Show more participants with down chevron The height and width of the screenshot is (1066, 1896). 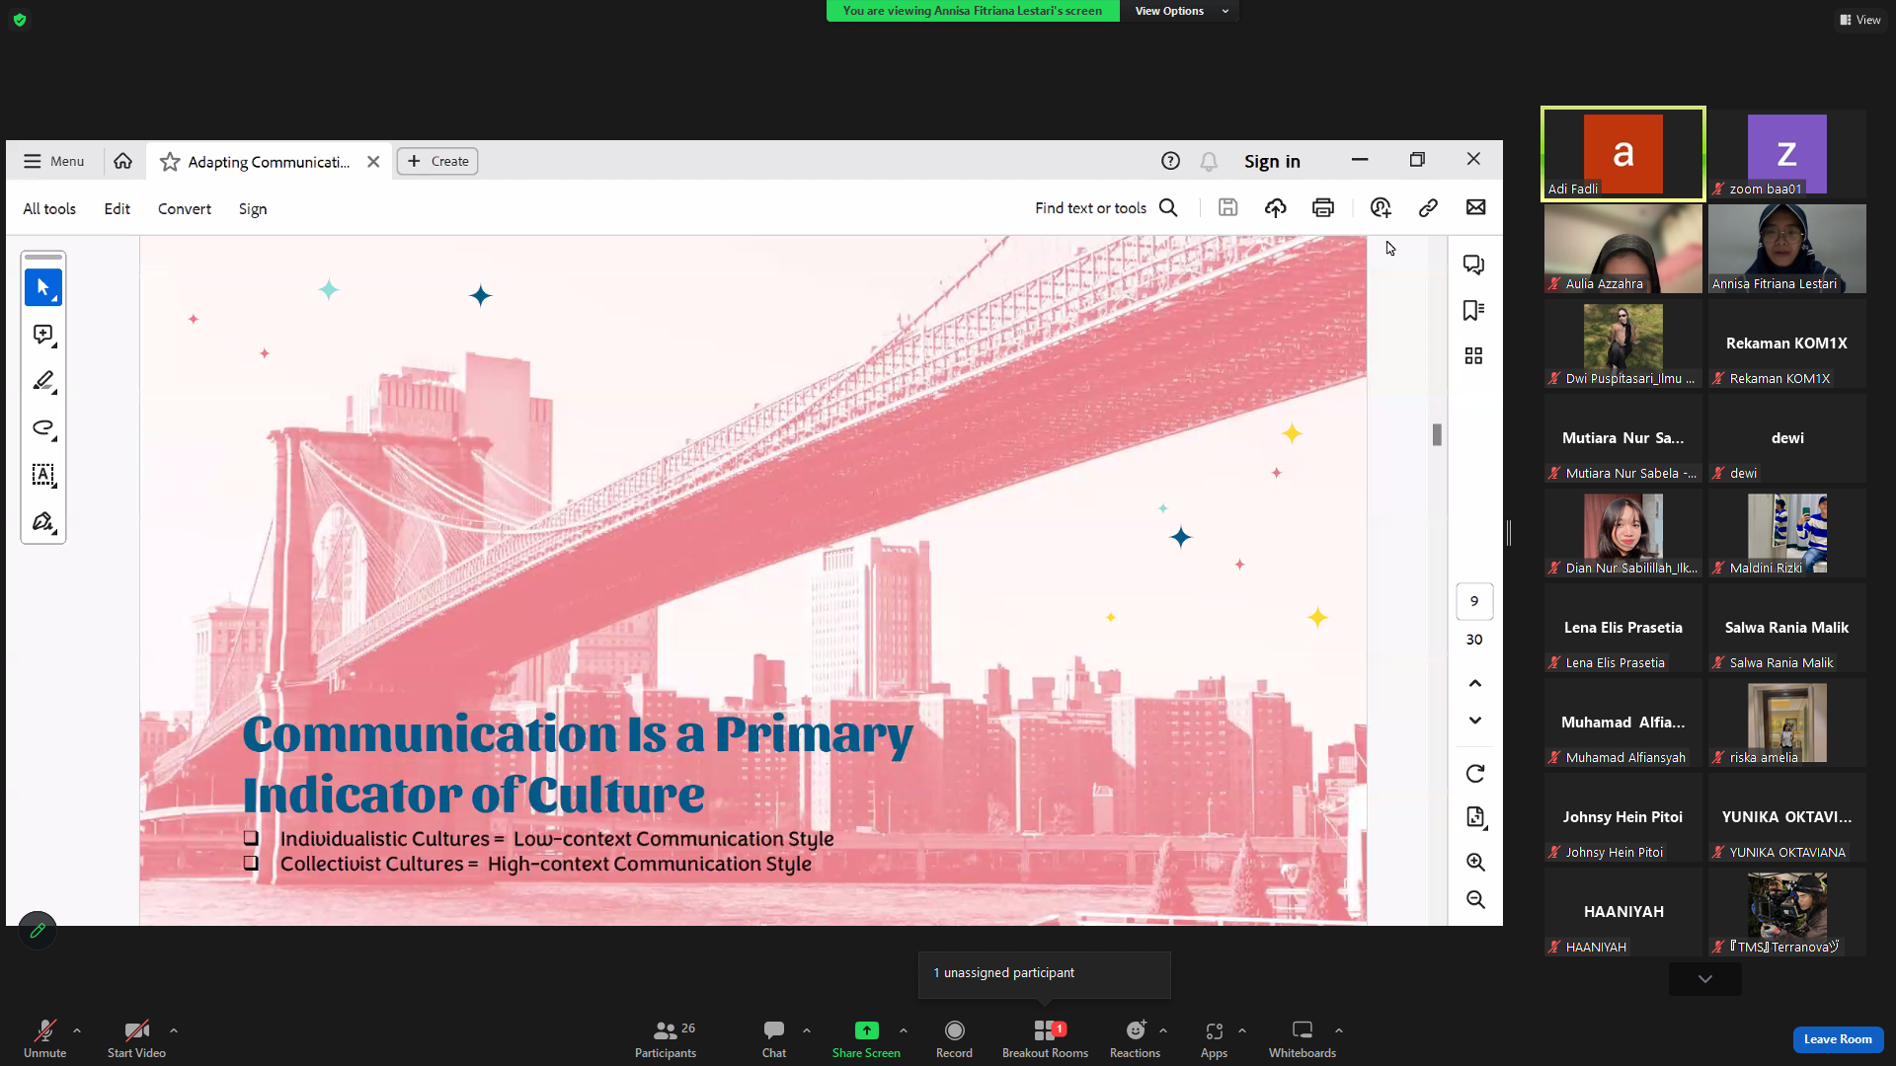1705,979
